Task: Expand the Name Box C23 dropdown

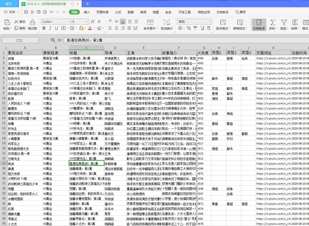Action: tap(38, 40)
